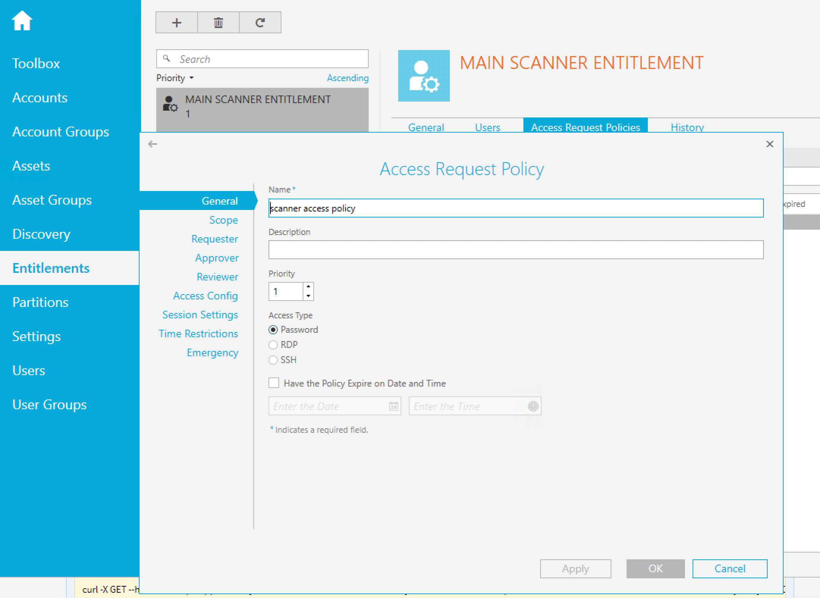Click the Home icon in sidebar
Image resolution: width=820 pixels, height=598 pixels.
22,20
